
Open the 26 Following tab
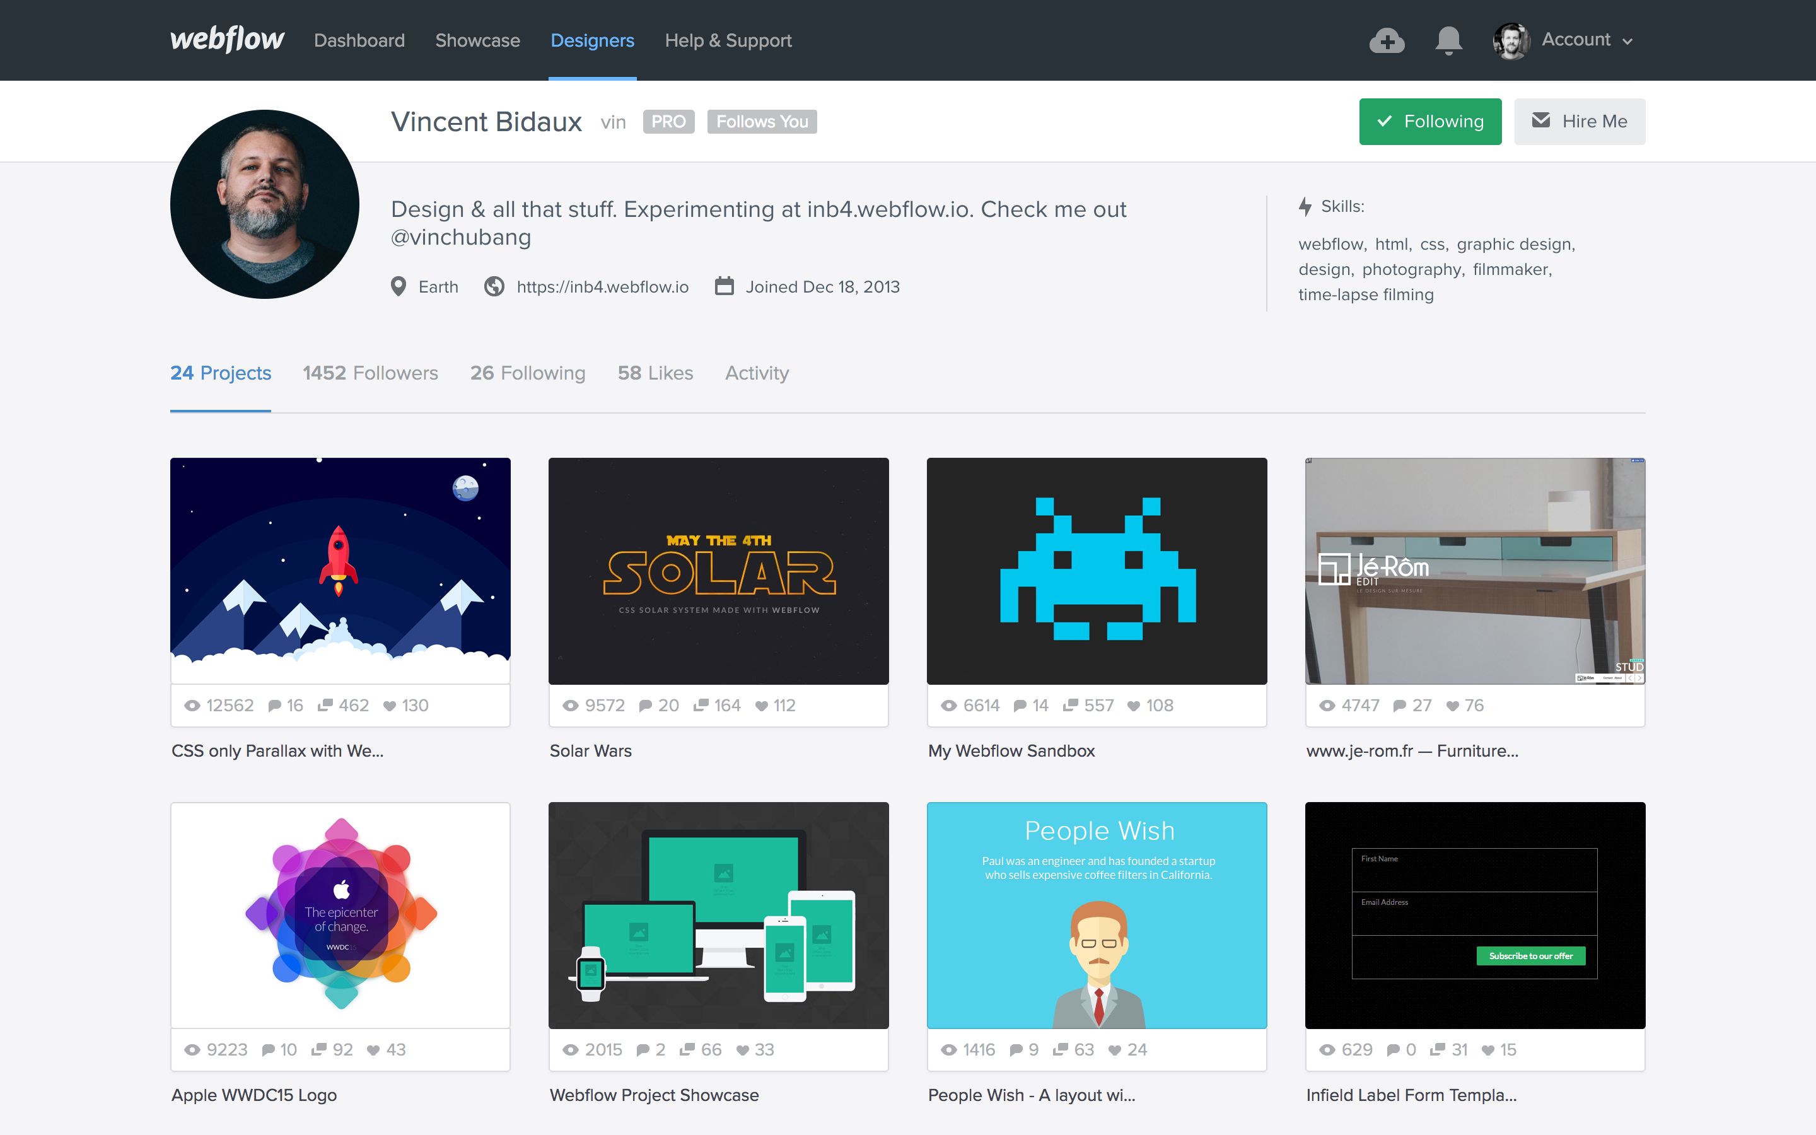pos(528,373)
